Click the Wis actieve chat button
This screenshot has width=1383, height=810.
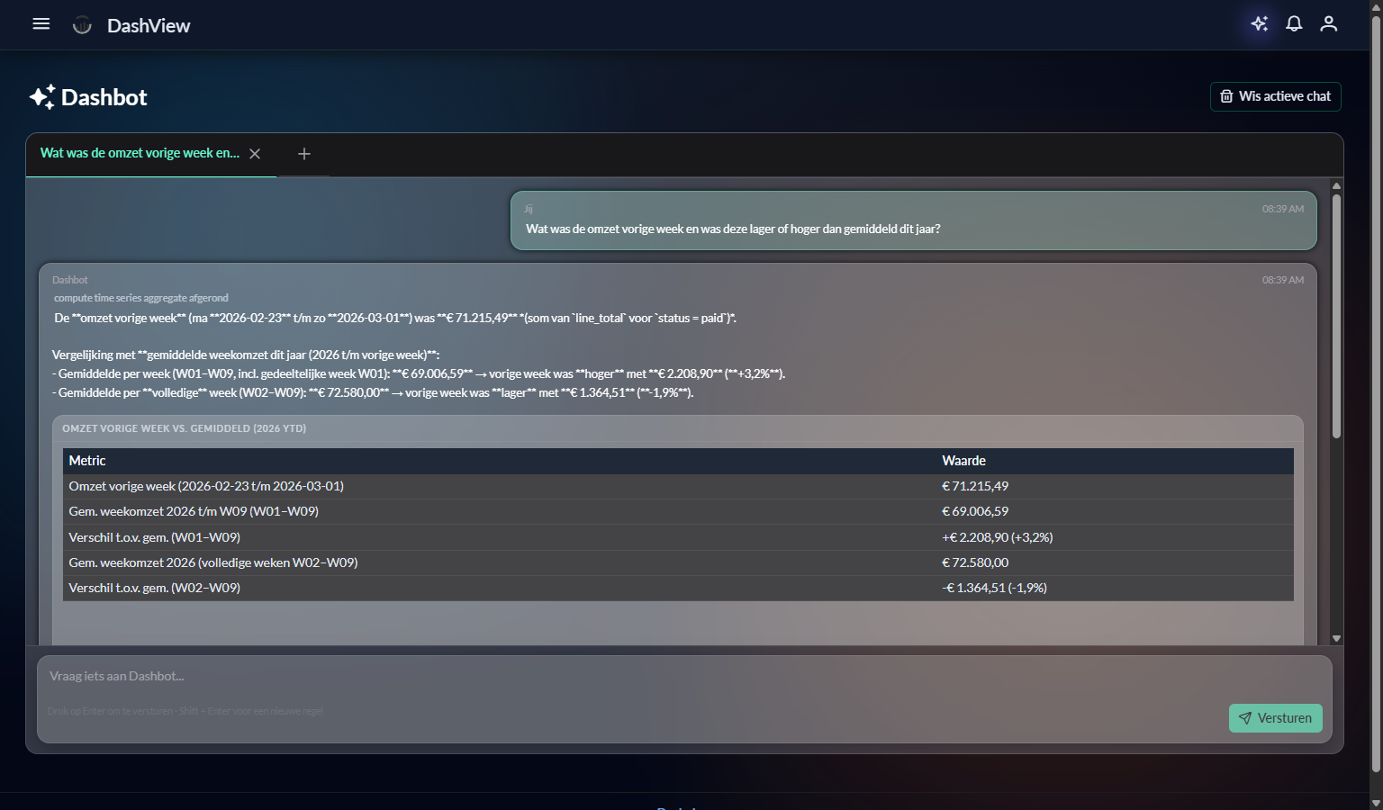coord(1275,96)
